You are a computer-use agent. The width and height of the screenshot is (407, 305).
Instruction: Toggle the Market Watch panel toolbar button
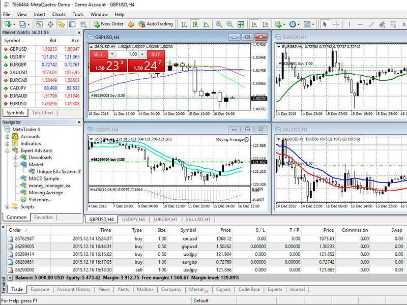(39, 24)
